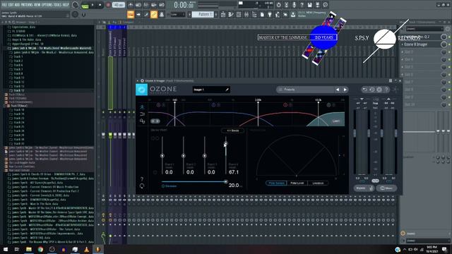This screenshot has width=452, height=254.
Task: Open the Windows Start menu
Action: (5, 249)
